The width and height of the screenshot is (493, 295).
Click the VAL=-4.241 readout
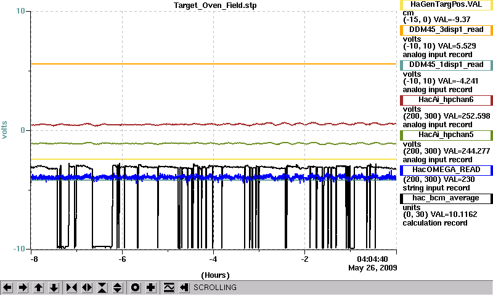pyautogui.click(x=458, y=81)
